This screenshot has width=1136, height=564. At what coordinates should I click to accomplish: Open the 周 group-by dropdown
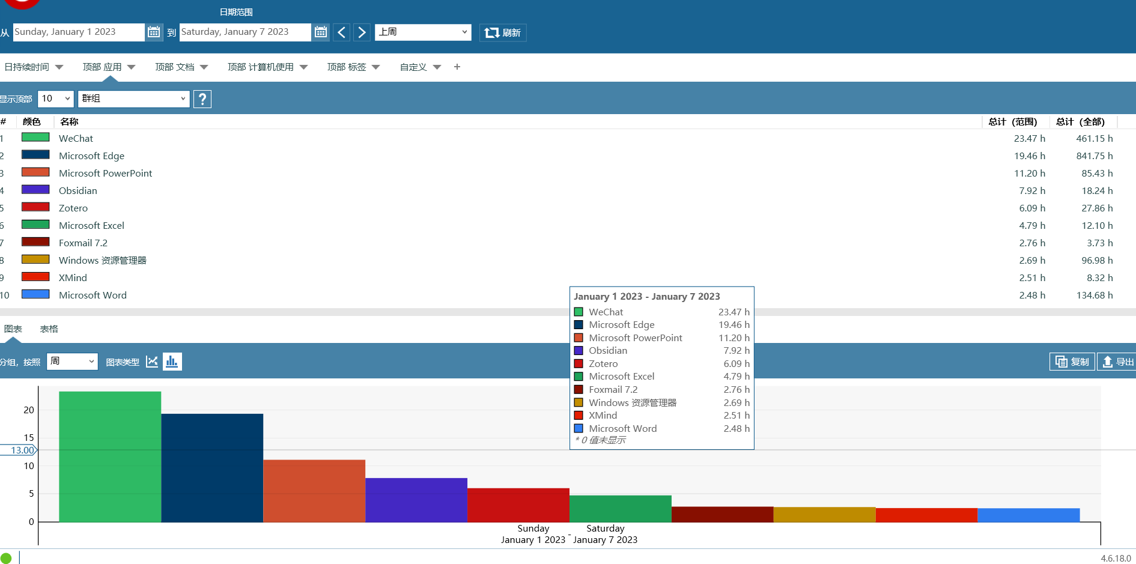point(72,362)
